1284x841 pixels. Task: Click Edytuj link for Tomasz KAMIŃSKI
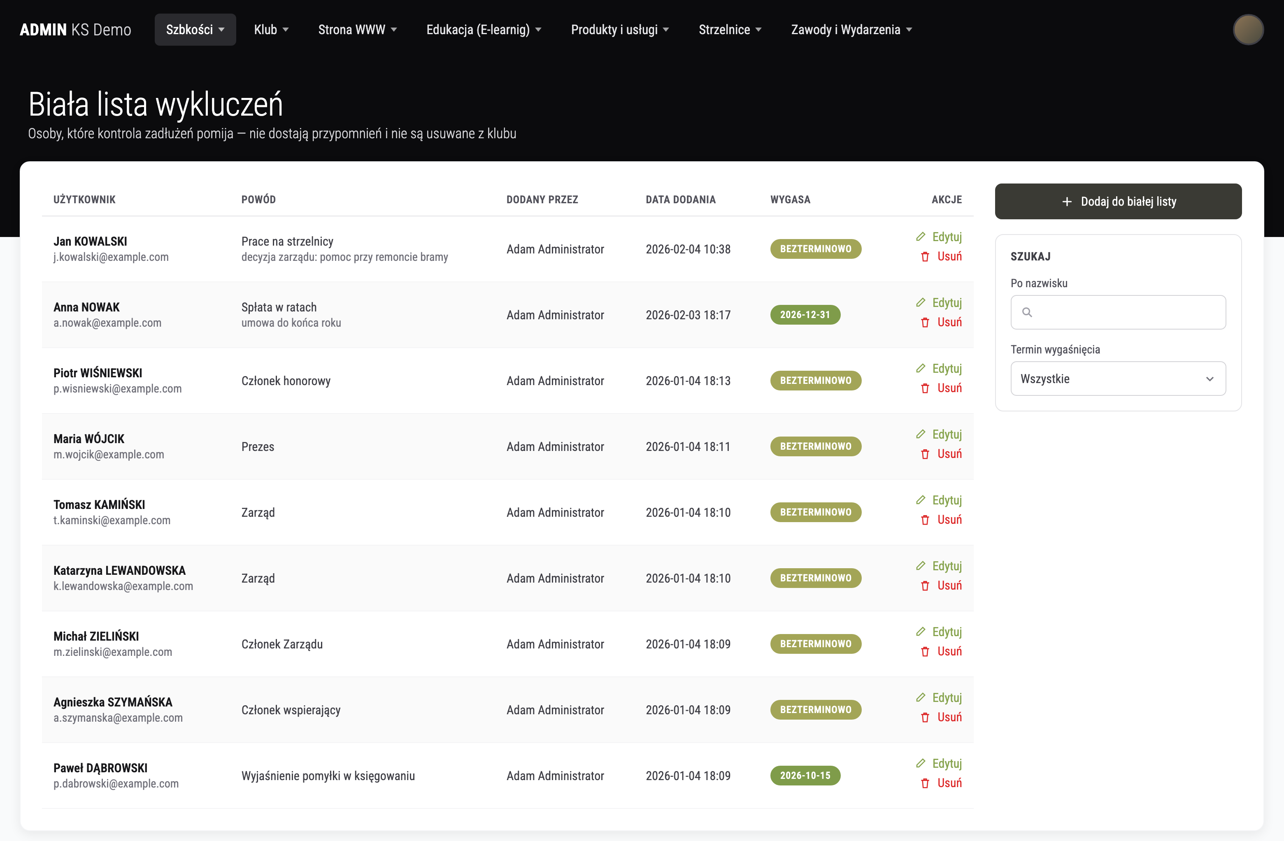(x=946, y=500)
